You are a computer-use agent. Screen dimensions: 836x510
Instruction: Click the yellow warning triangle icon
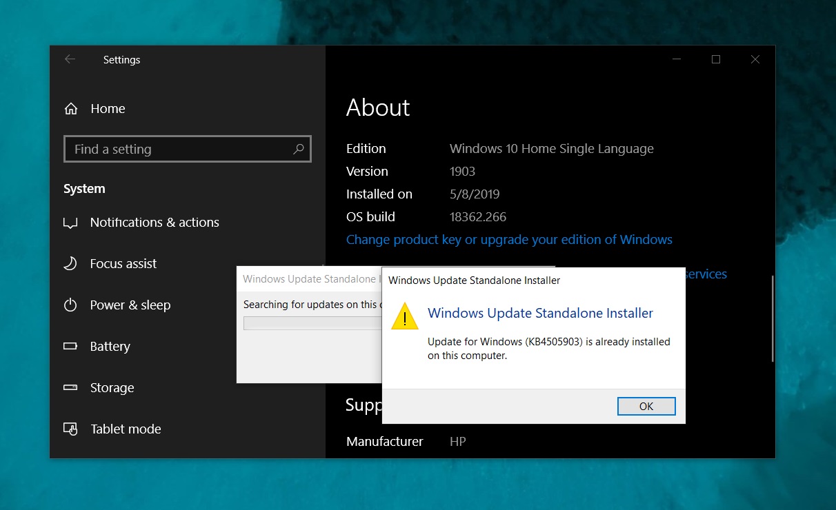[405, 316]
